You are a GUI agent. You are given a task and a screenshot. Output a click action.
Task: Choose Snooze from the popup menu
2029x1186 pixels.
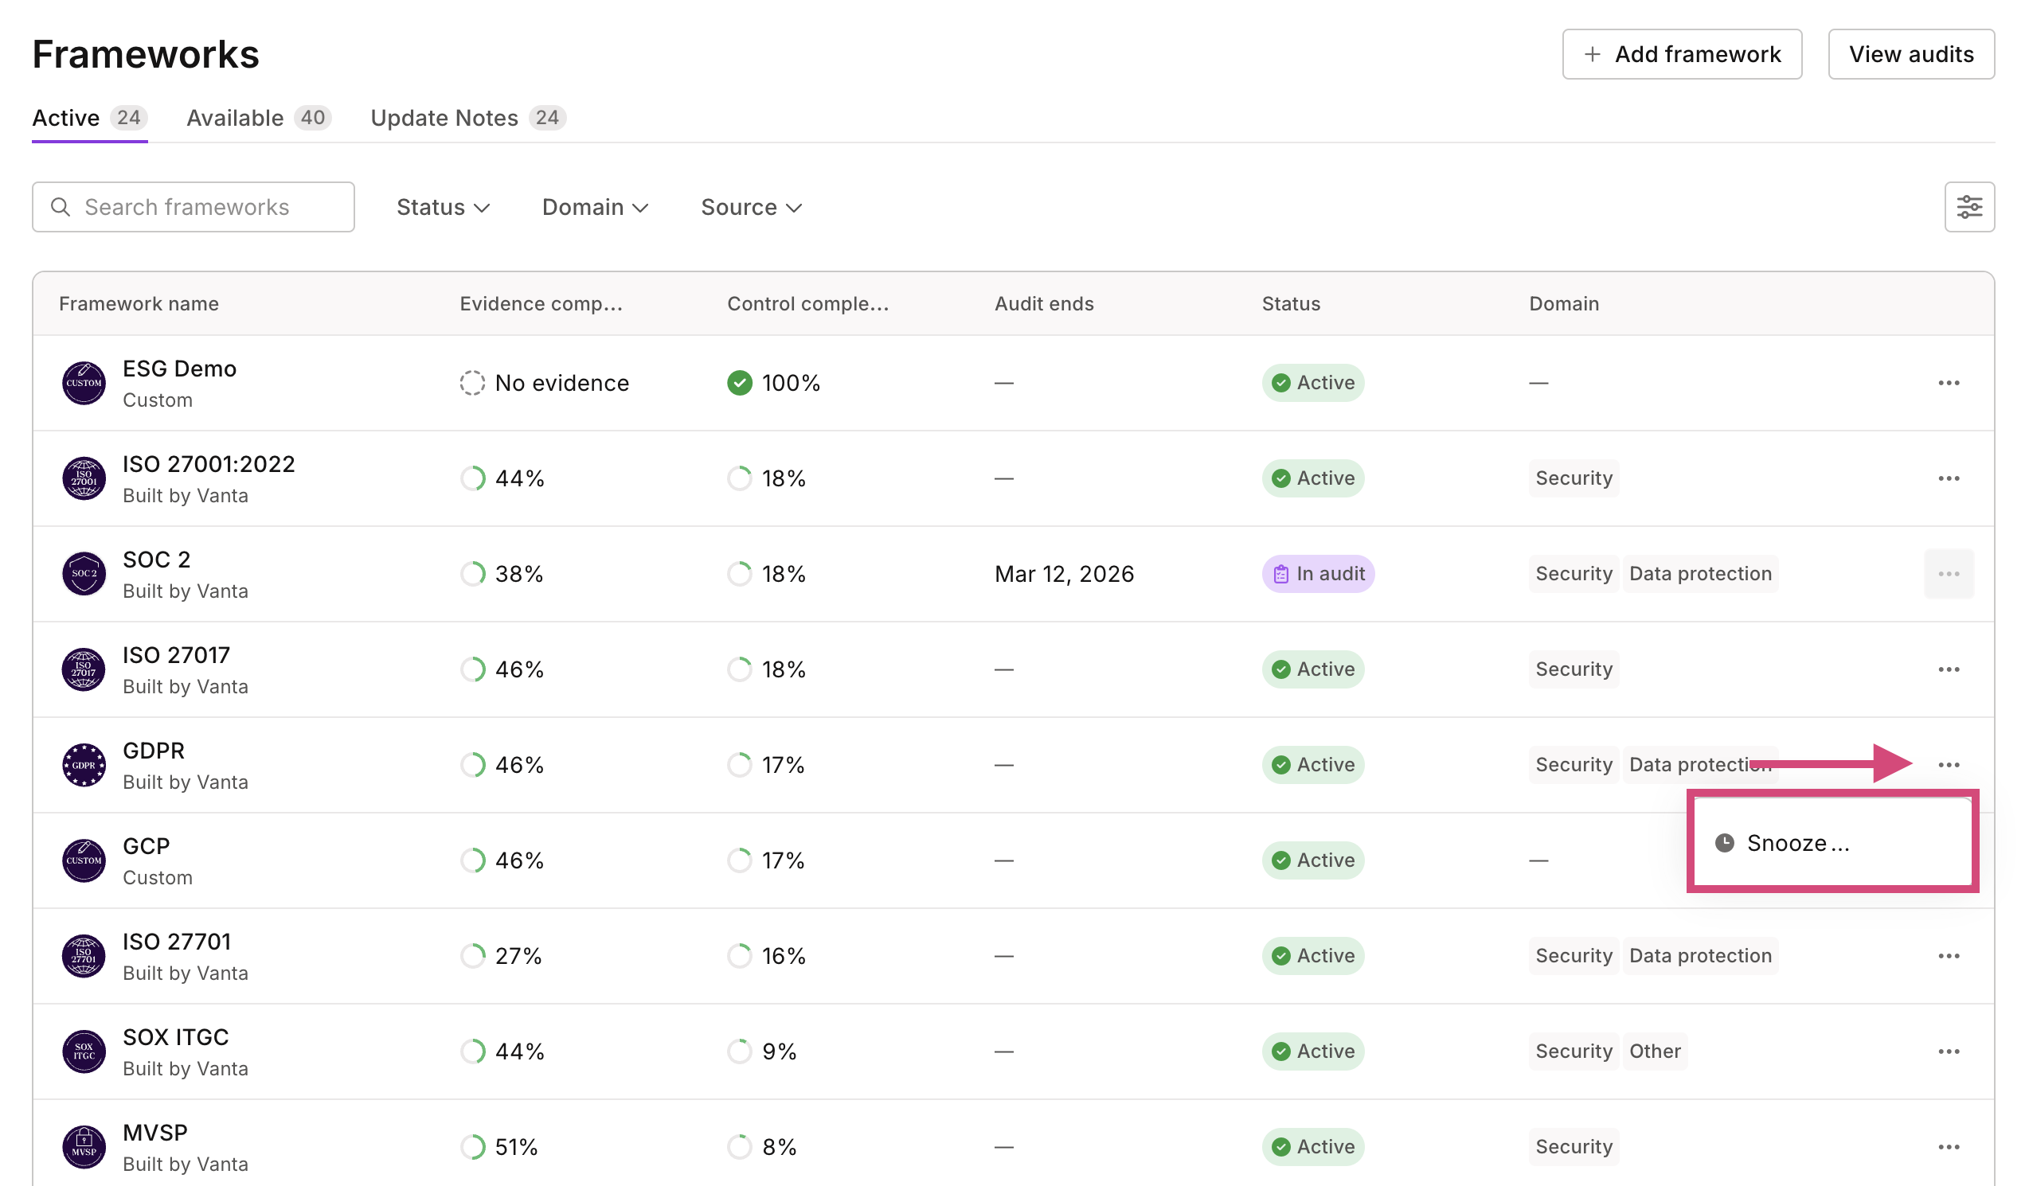1832,843
